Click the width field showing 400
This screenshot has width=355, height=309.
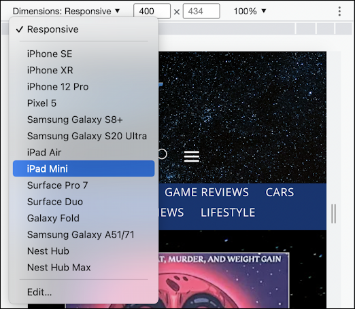(x=152, y=11)
